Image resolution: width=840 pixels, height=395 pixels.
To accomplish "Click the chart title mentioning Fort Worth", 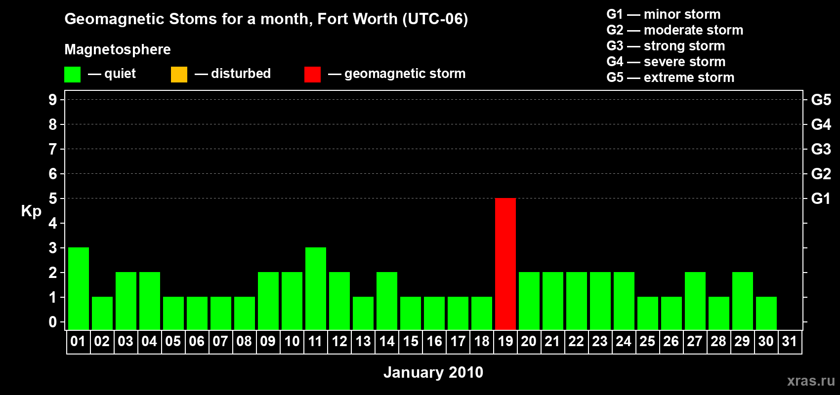I will (x=266, y=19).
